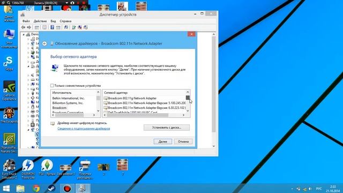The width and height of the screenshot is (343, 193).
Task: Click Device Manager window vertical scrollbar thumb
Action: coord(214,84)
